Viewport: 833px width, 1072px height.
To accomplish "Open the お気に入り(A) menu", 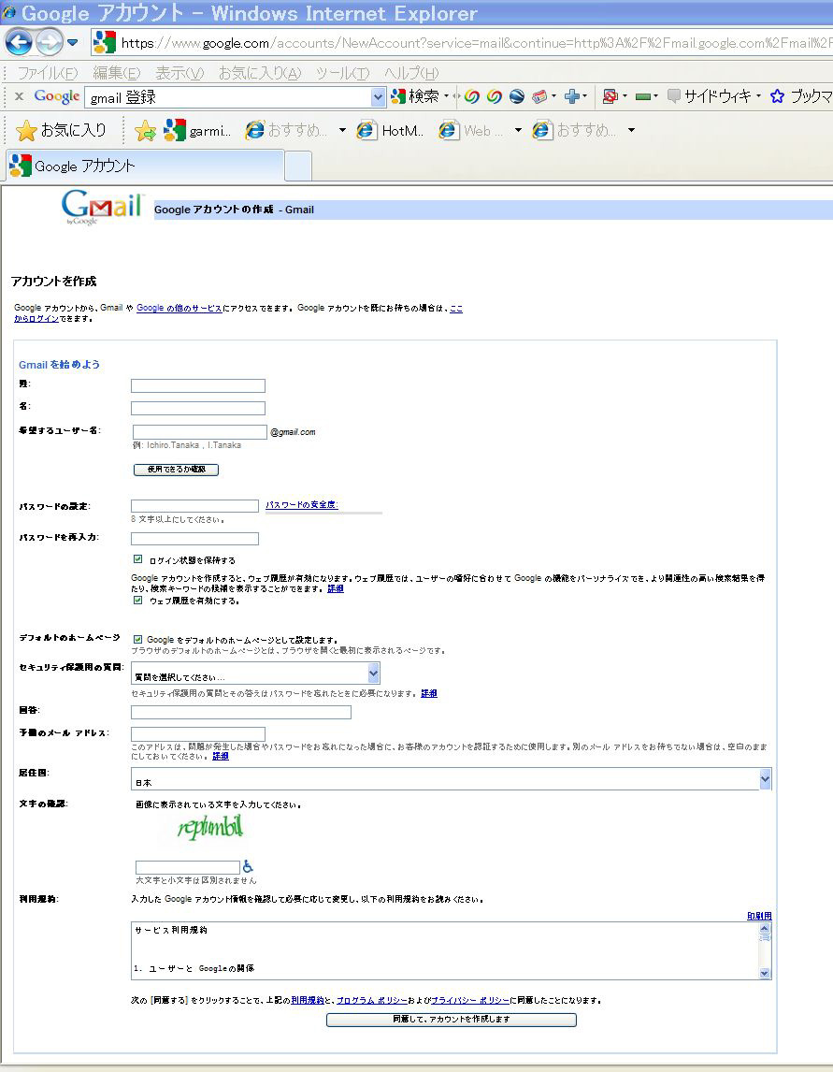I will pos(260,72).
